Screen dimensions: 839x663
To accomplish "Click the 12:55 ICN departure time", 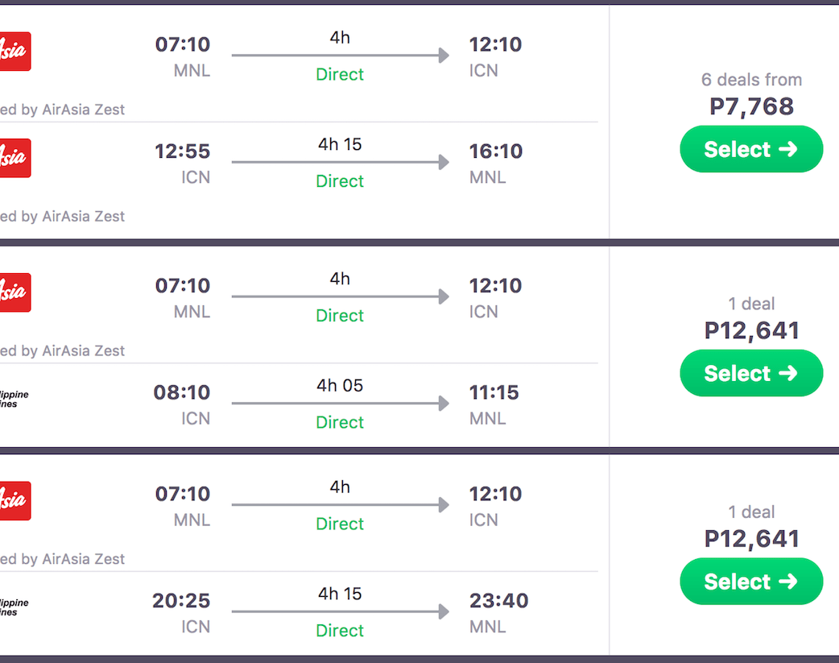I will (x=183, y=151).
